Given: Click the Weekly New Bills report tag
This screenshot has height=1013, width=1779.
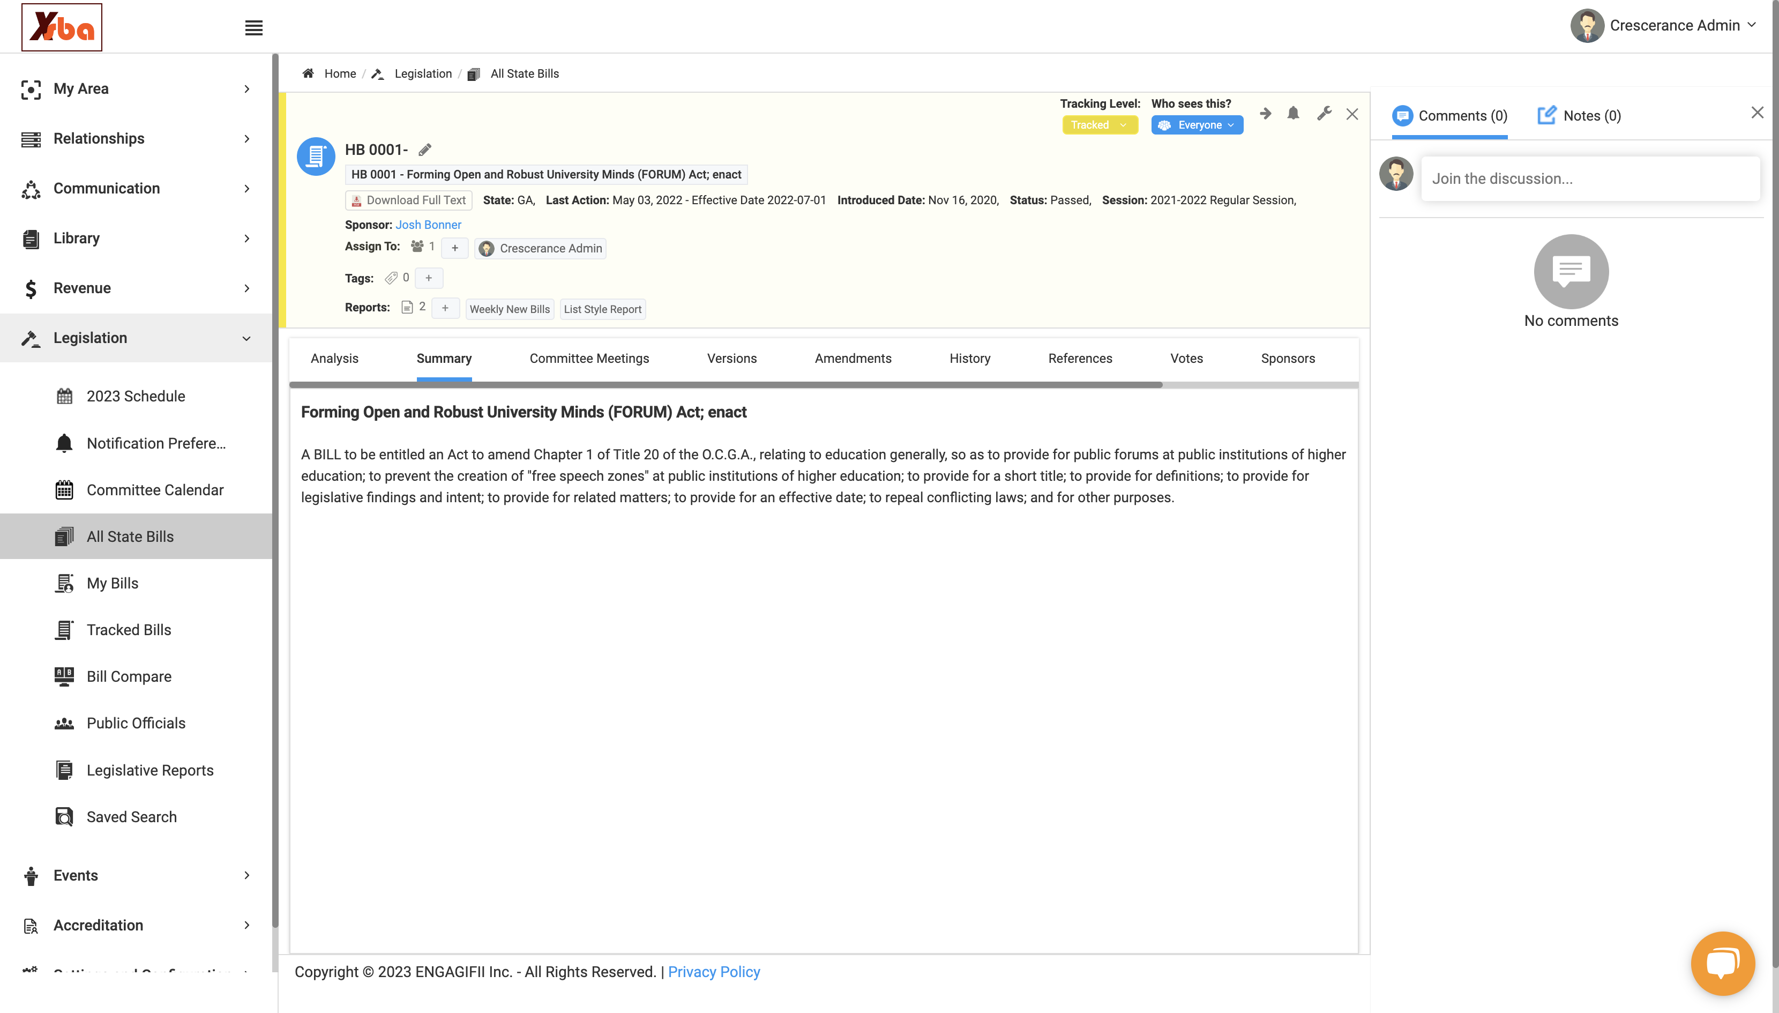Looking at the screenshot, I should pos(510,309).
